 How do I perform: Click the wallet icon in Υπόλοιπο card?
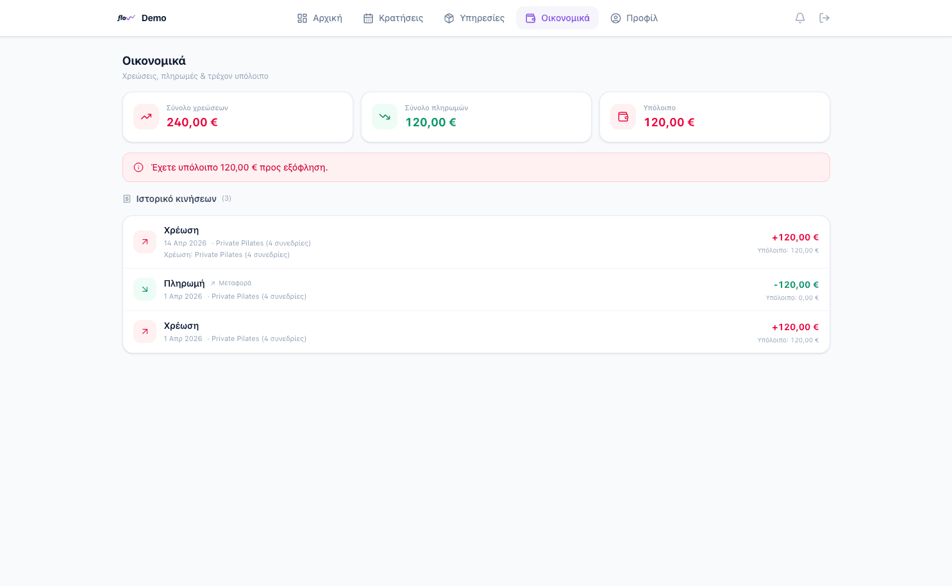coord(623,117)
